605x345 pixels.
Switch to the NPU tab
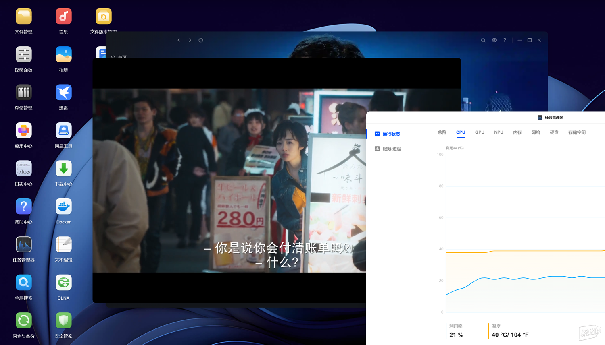click(x=499, y=132)
